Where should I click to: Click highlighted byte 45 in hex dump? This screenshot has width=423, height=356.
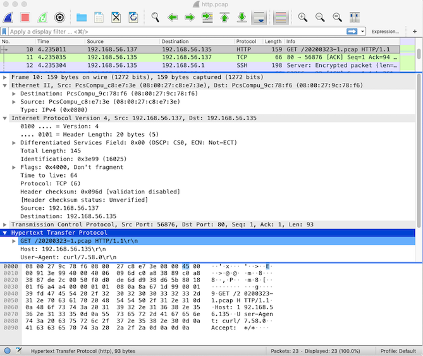[x=185, y=266]
